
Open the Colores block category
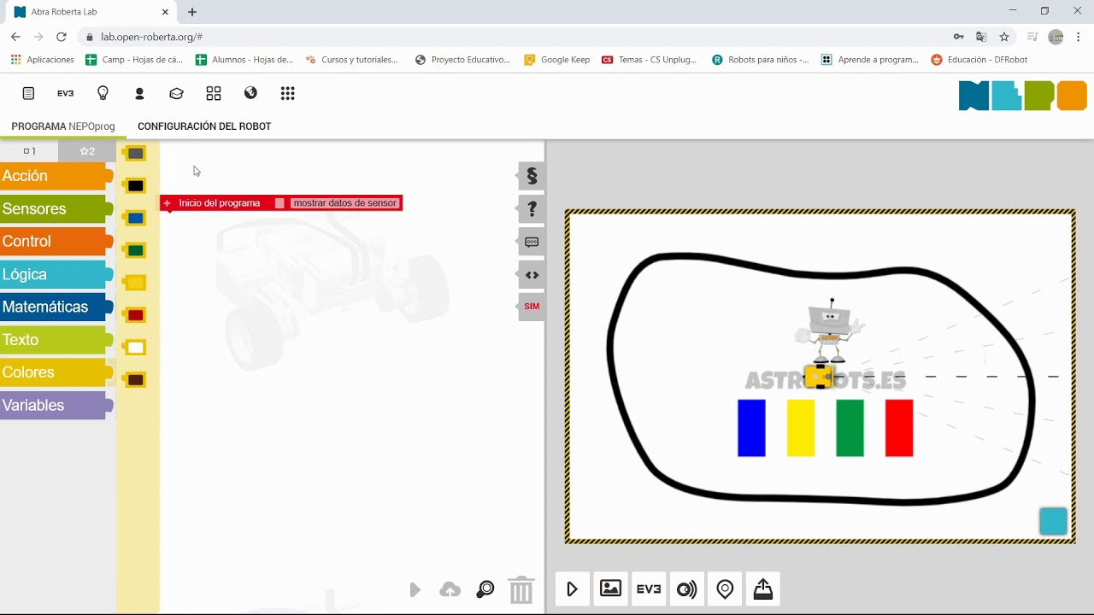pos(56,372)
